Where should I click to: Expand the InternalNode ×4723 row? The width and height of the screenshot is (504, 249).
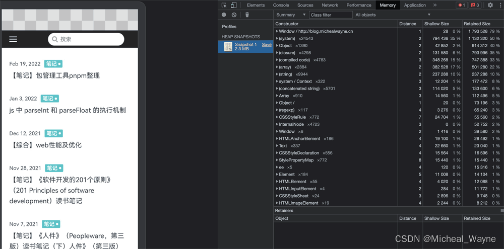pyautogui.click(x=277, y=124)
